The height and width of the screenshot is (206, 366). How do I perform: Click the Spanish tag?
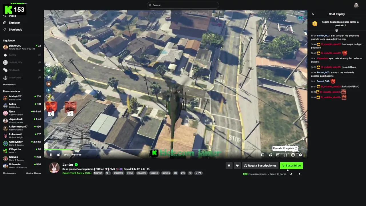pos(98,173)
